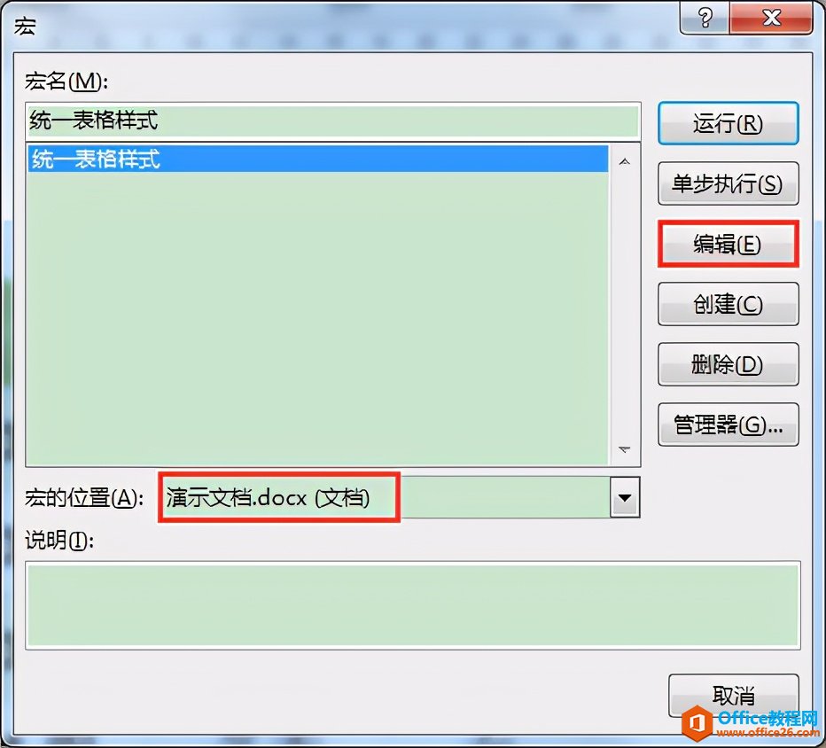Screen dimensions: 826x748
Task: Click the 宏名 text input field
Action: pos(333,121)
